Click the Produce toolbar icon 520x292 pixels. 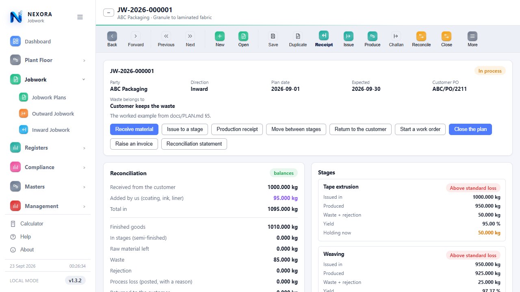pyautogui.click(x=373, y=36)
